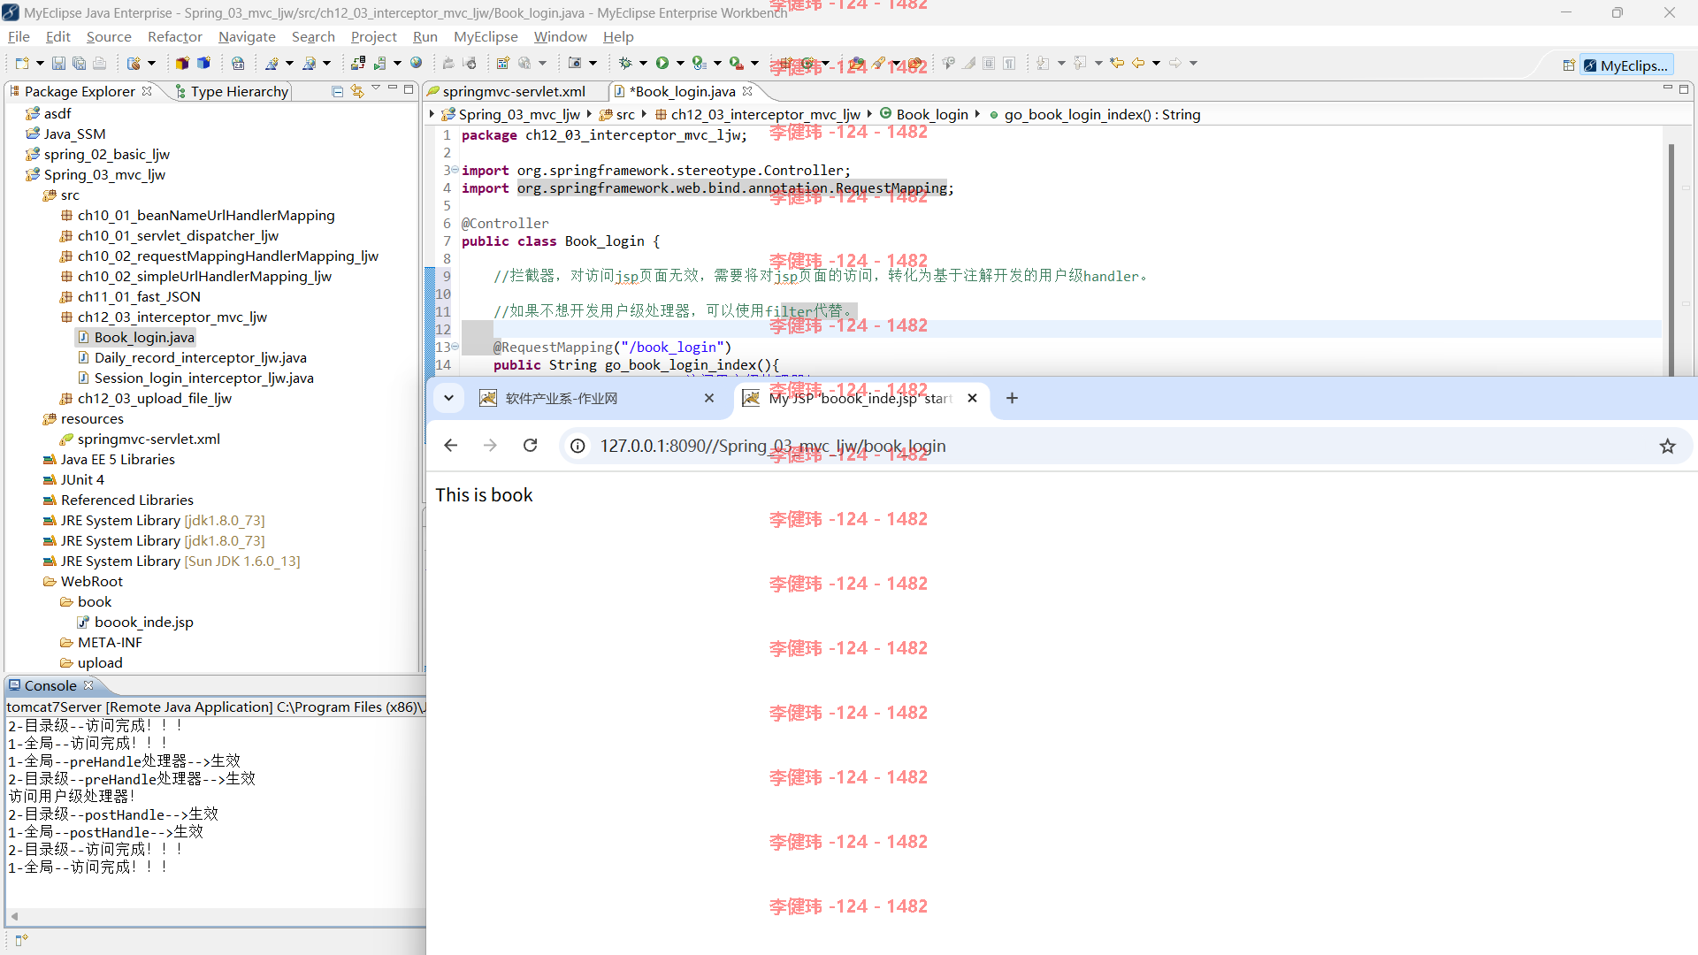Image resolution: width=1698 pixels, height=955 pixels.
Task: Open a new browser tab with the plus
Action: click(1012, 398)
